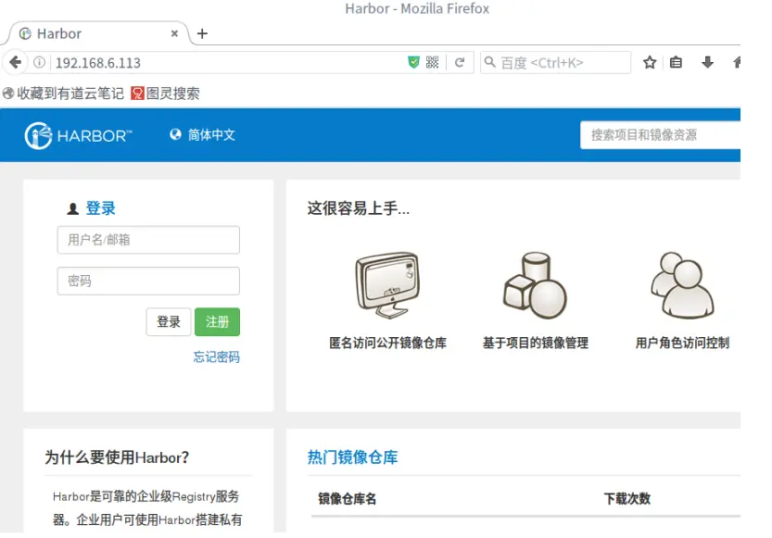
Task: Click the shapes illustration for image management
Action: (535, 285)
